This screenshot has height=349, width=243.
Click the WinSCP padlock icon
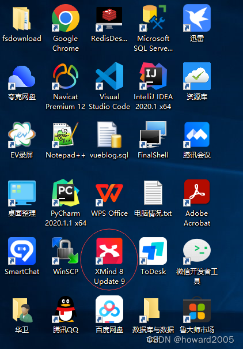click(66, 251)
